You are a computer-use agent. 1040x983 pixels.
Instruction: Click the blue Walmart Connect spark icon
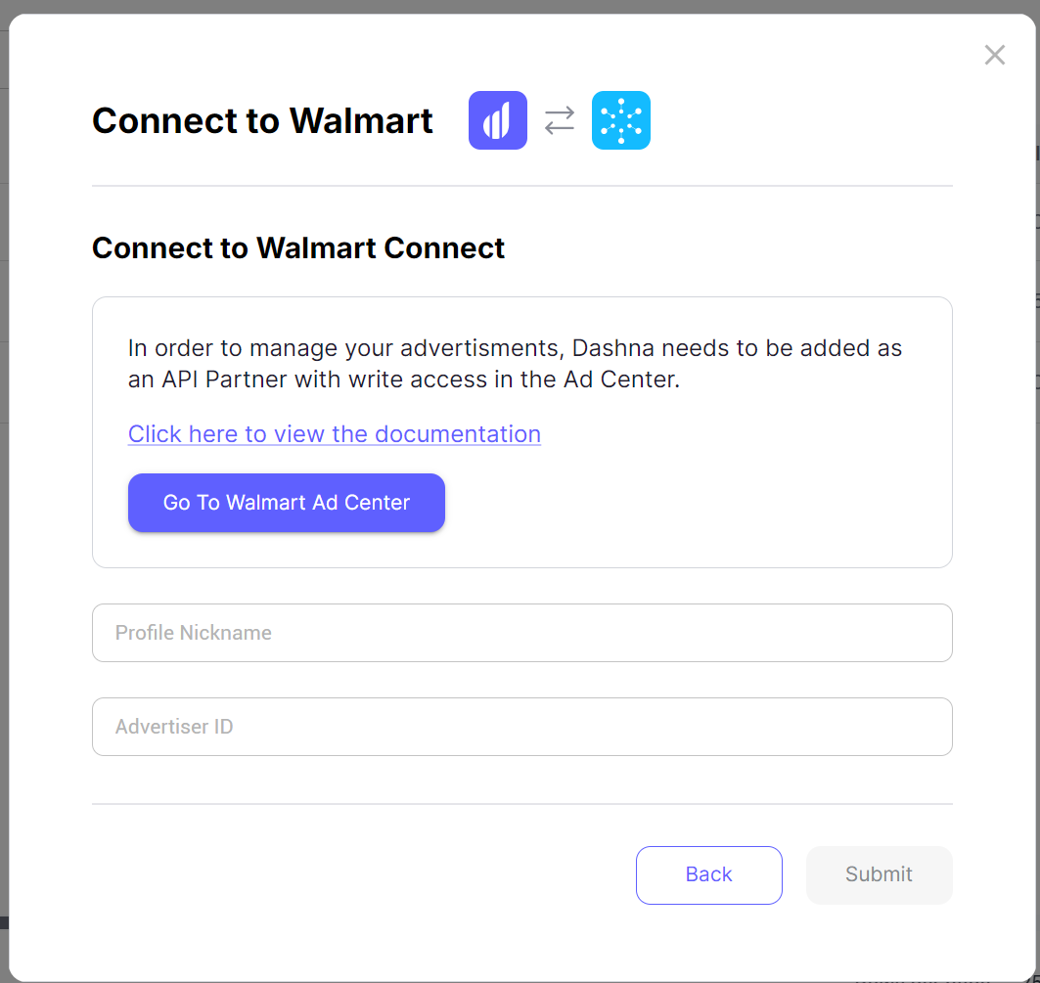[621, 120]
